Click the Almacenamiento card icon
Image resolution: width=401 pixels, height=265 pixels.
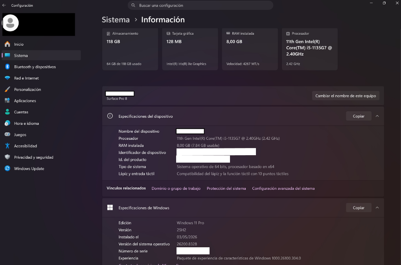109,33
